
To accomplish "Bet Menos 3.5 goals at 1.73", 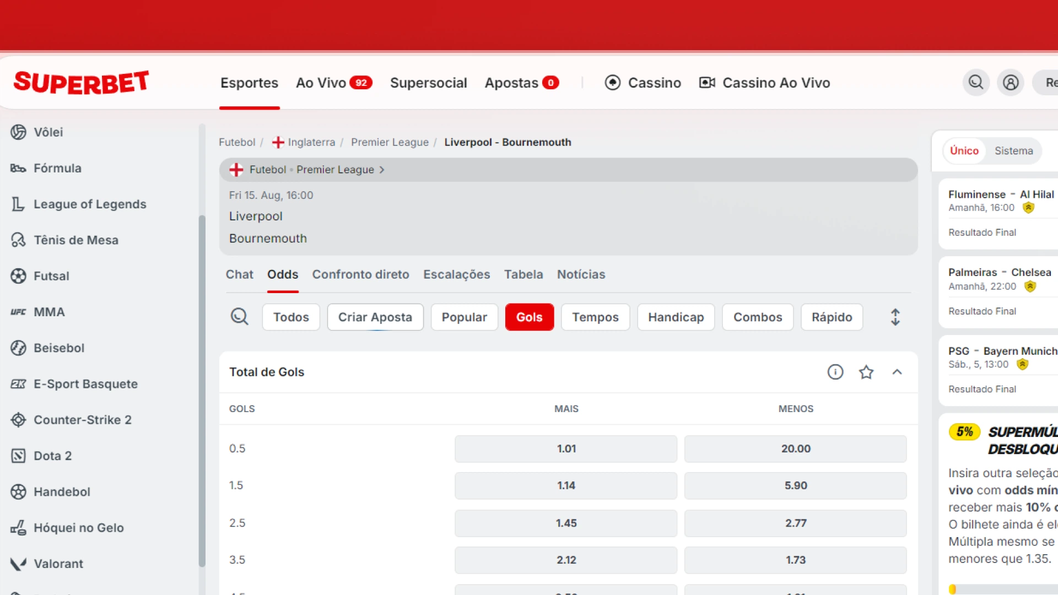I will [x=796, y=560].
